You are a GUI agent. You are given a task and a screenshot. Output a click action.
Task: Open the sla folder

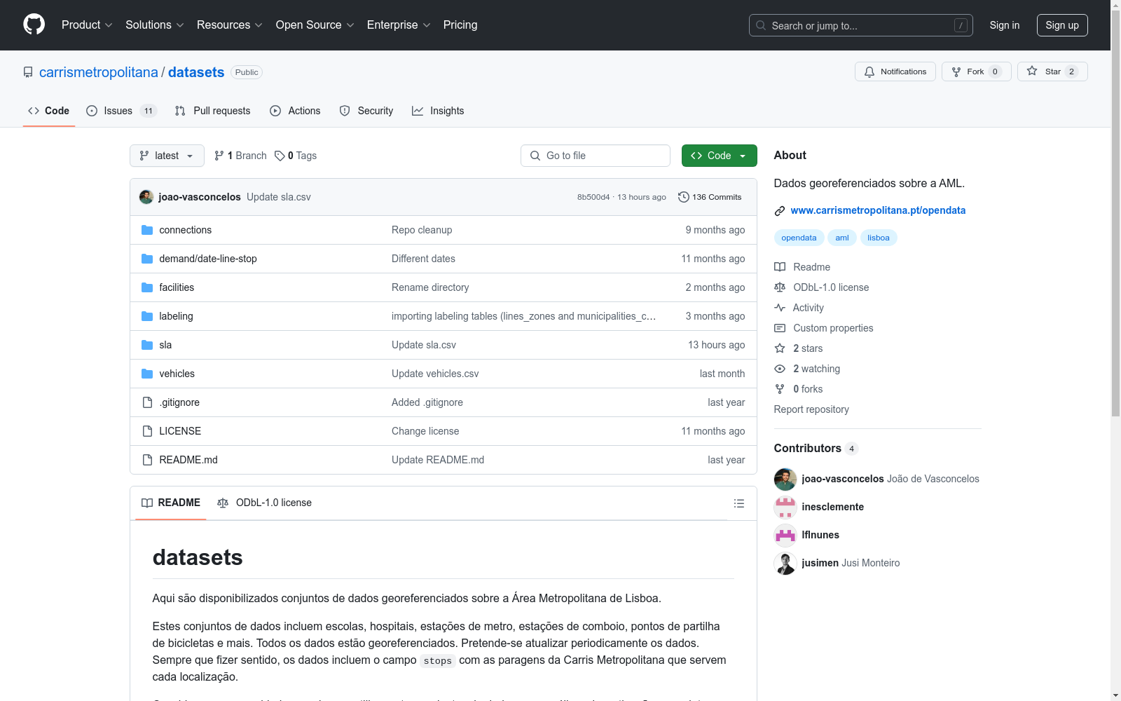pyautogui.click(x=165, y=345)
